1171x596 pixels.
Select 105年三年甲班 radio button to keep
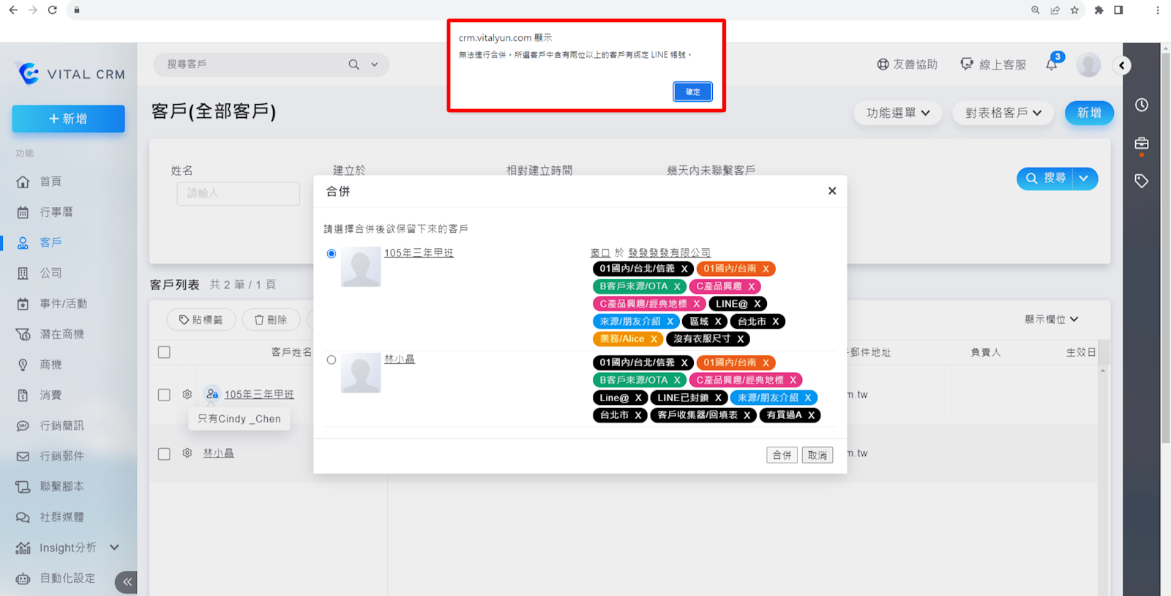coord(332,253)
